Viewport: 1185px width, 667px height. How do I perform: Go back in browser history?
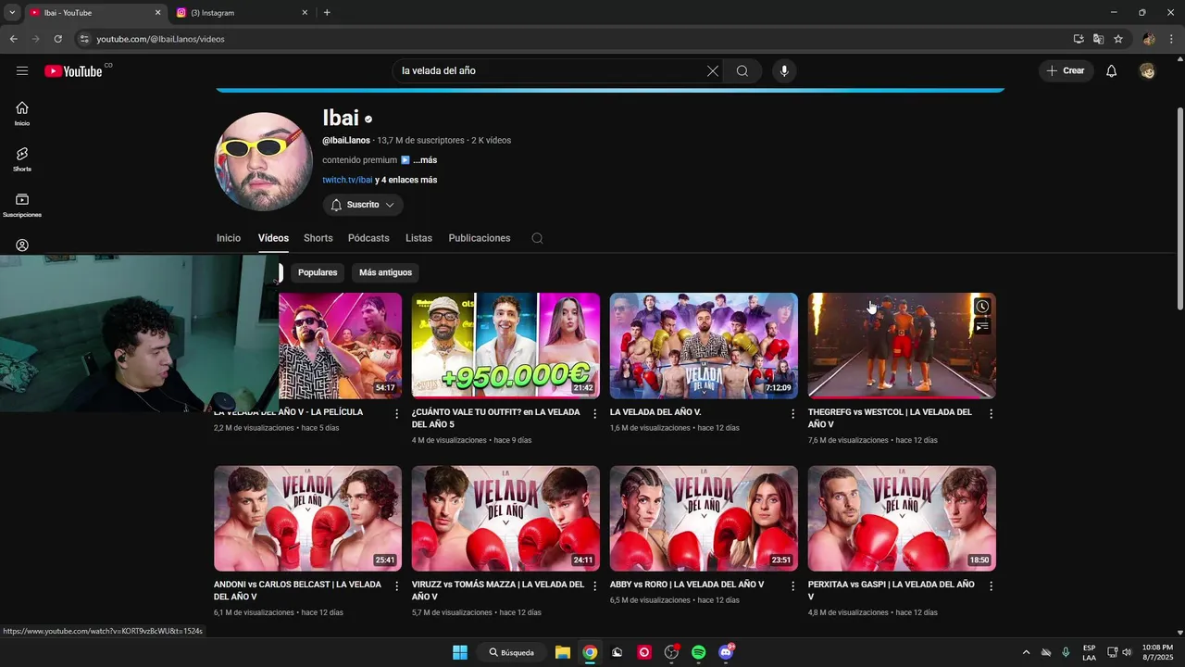tap(13, 39)
